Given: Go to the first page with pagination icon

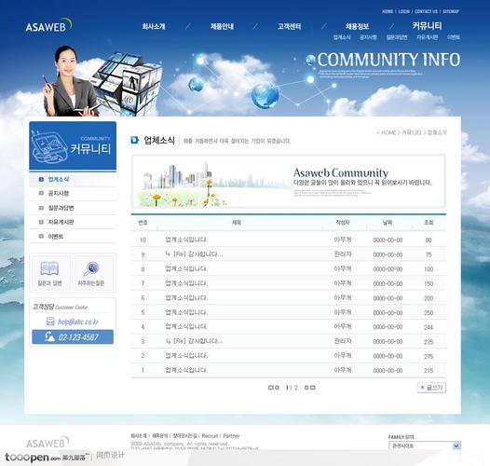Looking at the screenshot, I should (x=271, y=388).
